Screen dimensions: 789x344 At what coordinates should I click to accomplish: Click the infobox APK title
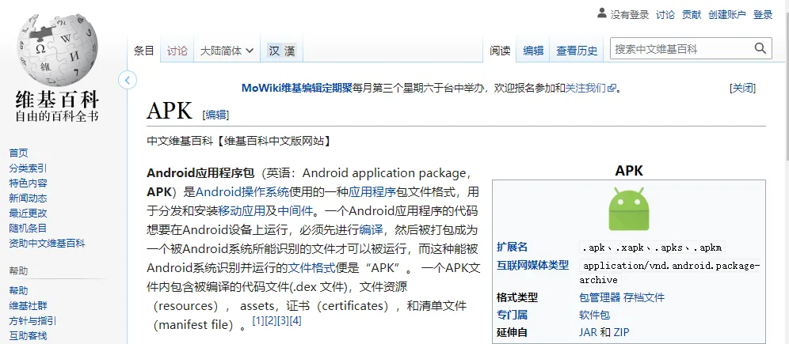tap(629, 171)
